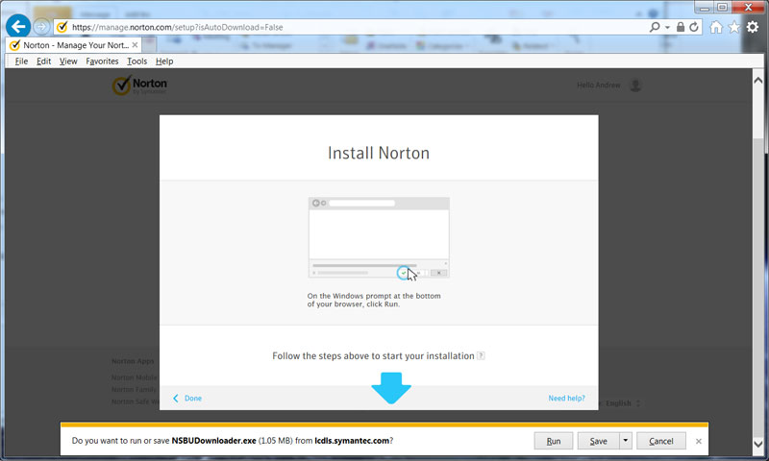Screen dimensions: 769x461
Task: Cancel the download prompt
Action: (x=660, y=441)
